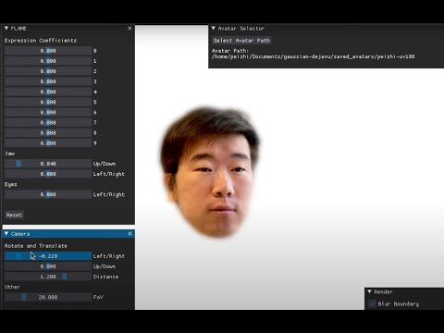Click the Reset button

pyautogui.click(x=14, y=215)
